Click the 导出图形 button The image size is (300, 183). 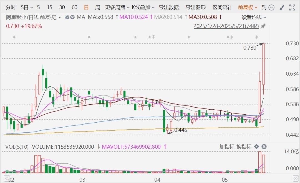pos(196,7)
